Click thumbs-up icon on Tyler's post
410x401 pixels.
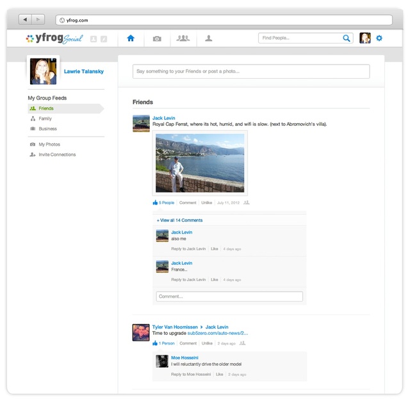155,343
